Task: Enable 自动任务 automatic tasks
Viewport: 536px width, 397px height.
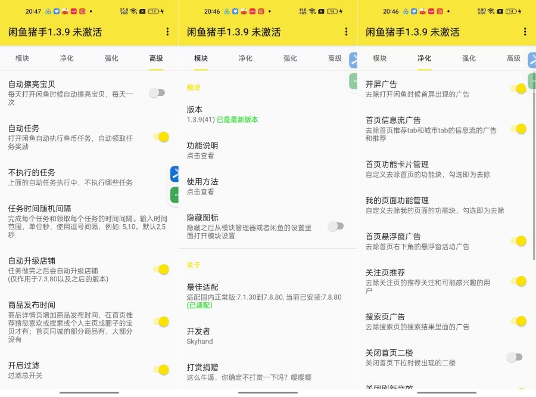Action: coord(162,137)
